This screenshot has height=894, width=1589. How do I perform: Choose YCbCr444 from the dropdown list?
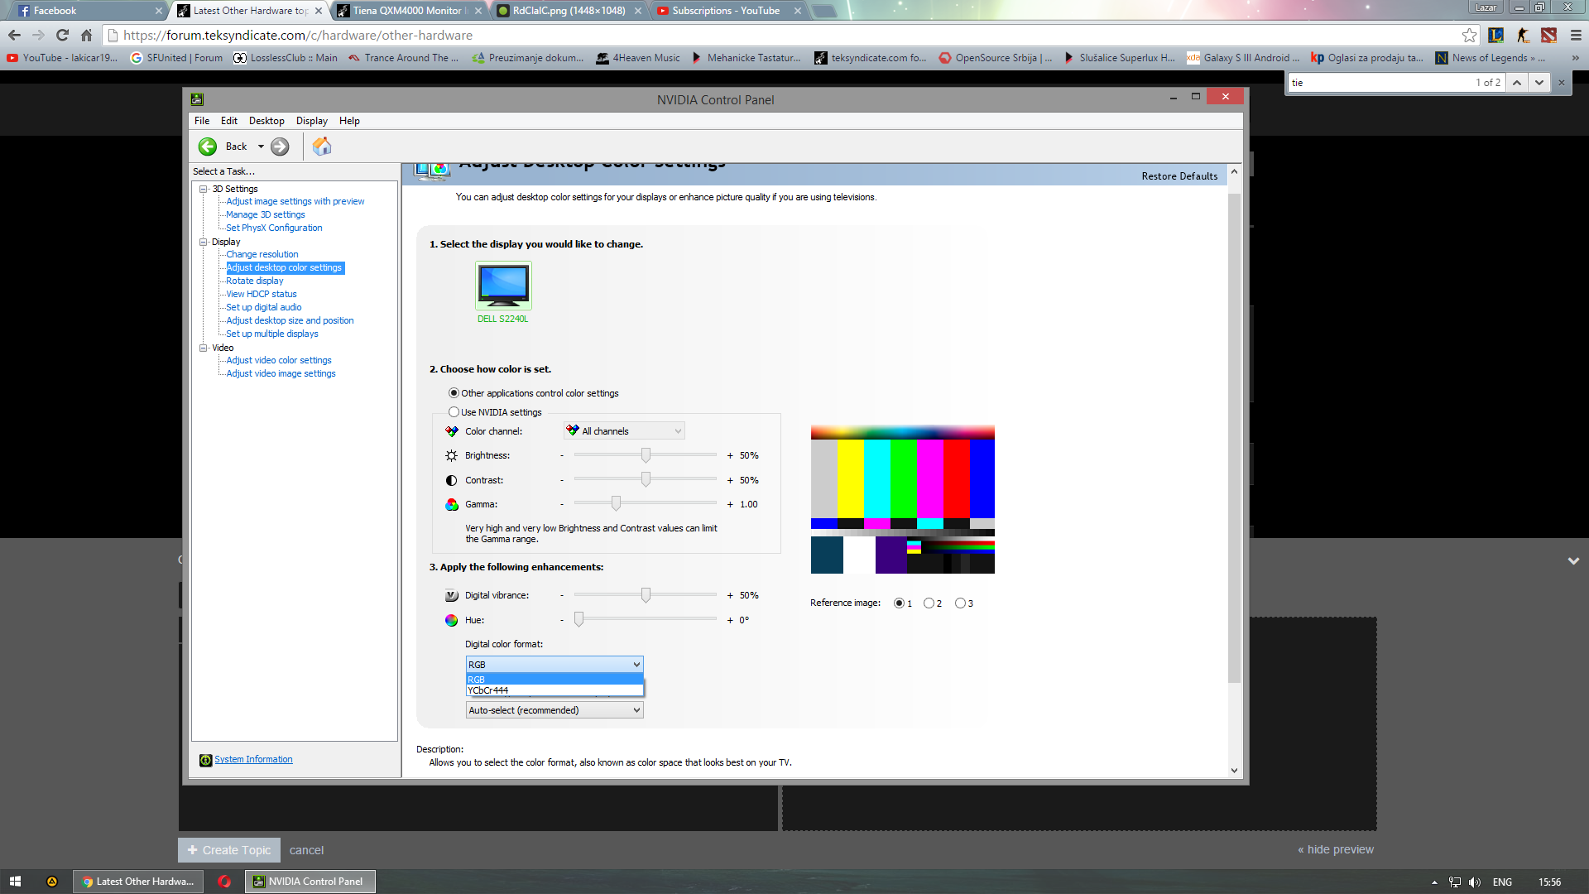[554, 690]
